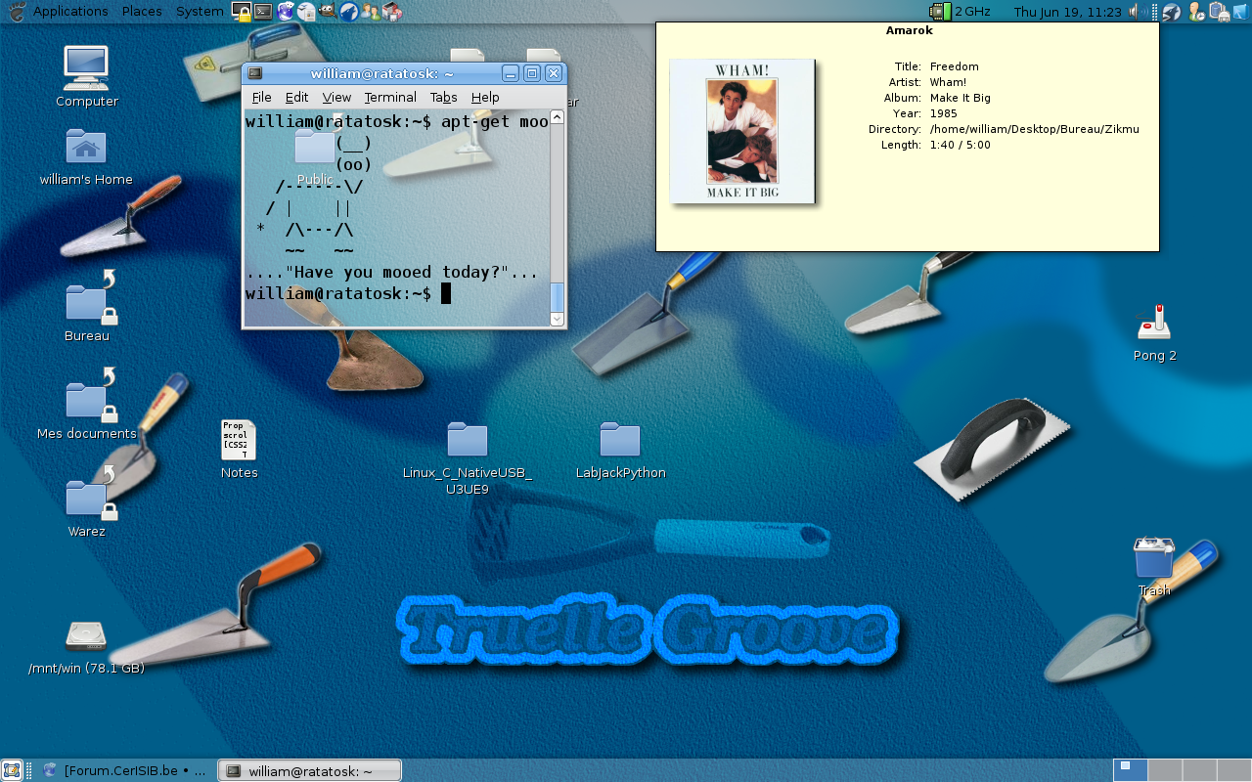Screen dimensions: 1252x782
Task: Open the Tabs menu in the terminal window
Action: 443,98
